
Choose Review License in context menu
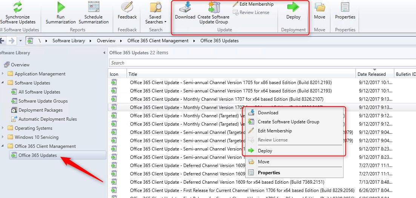273,140
